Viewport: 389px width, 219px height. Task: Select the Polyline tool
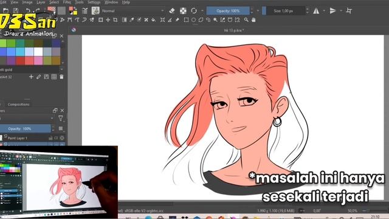[62, 20]
